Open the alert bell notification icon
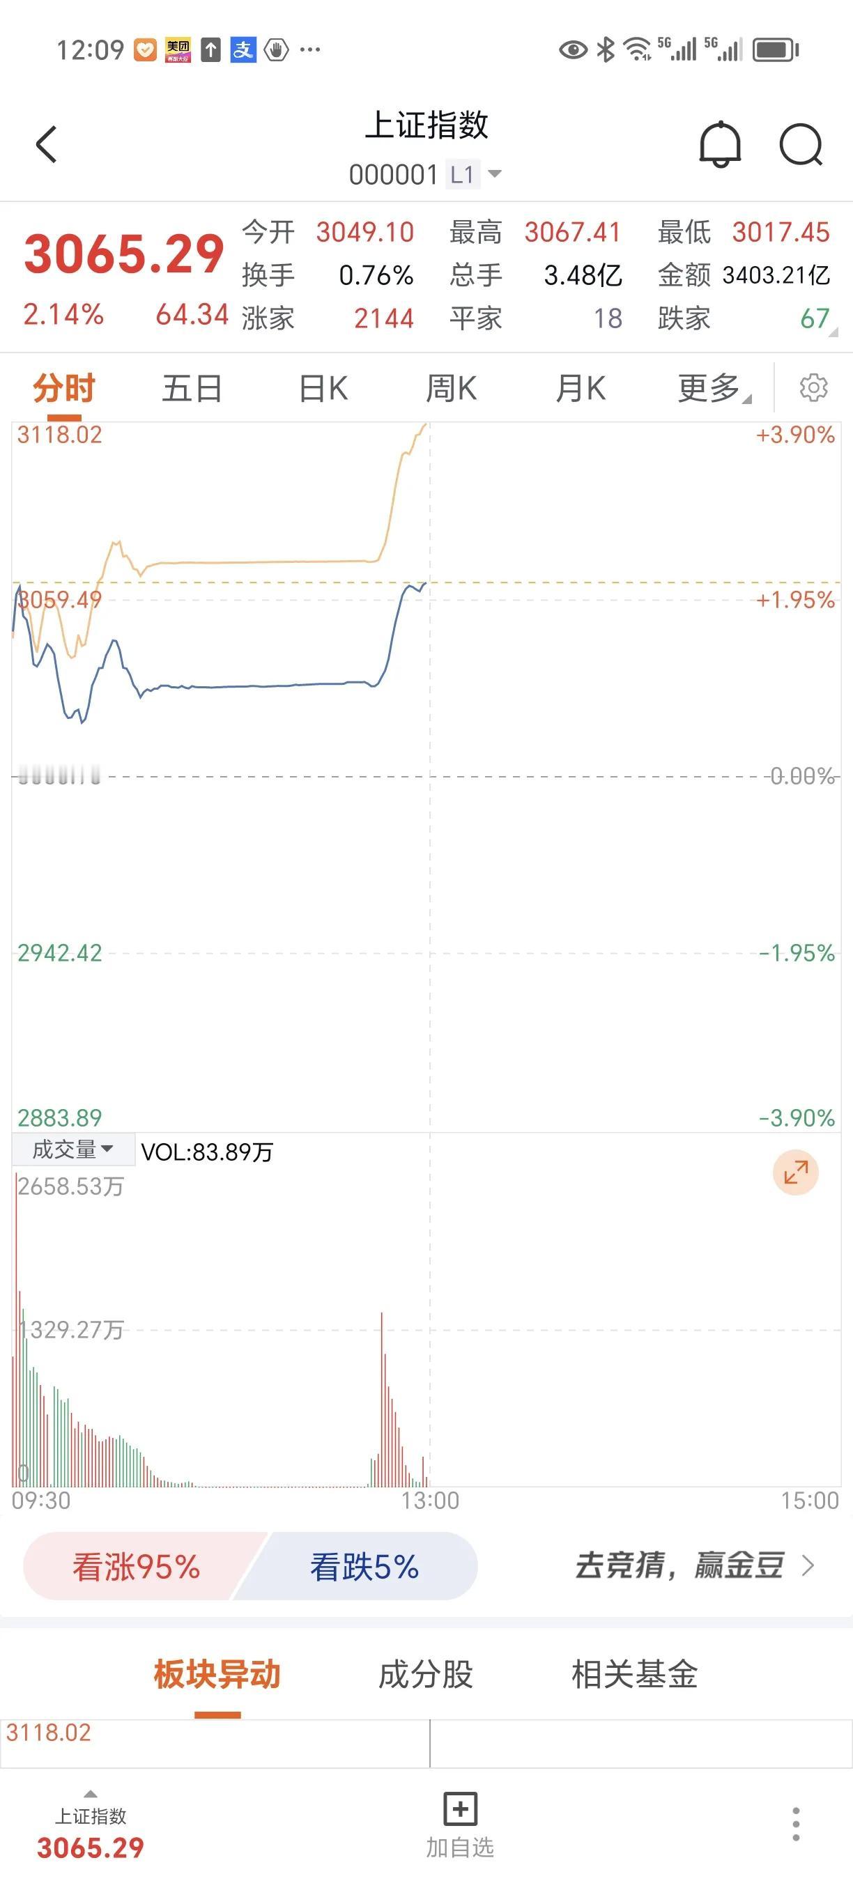The height and width of the screenshot is (1881, 853). (720, 145)
